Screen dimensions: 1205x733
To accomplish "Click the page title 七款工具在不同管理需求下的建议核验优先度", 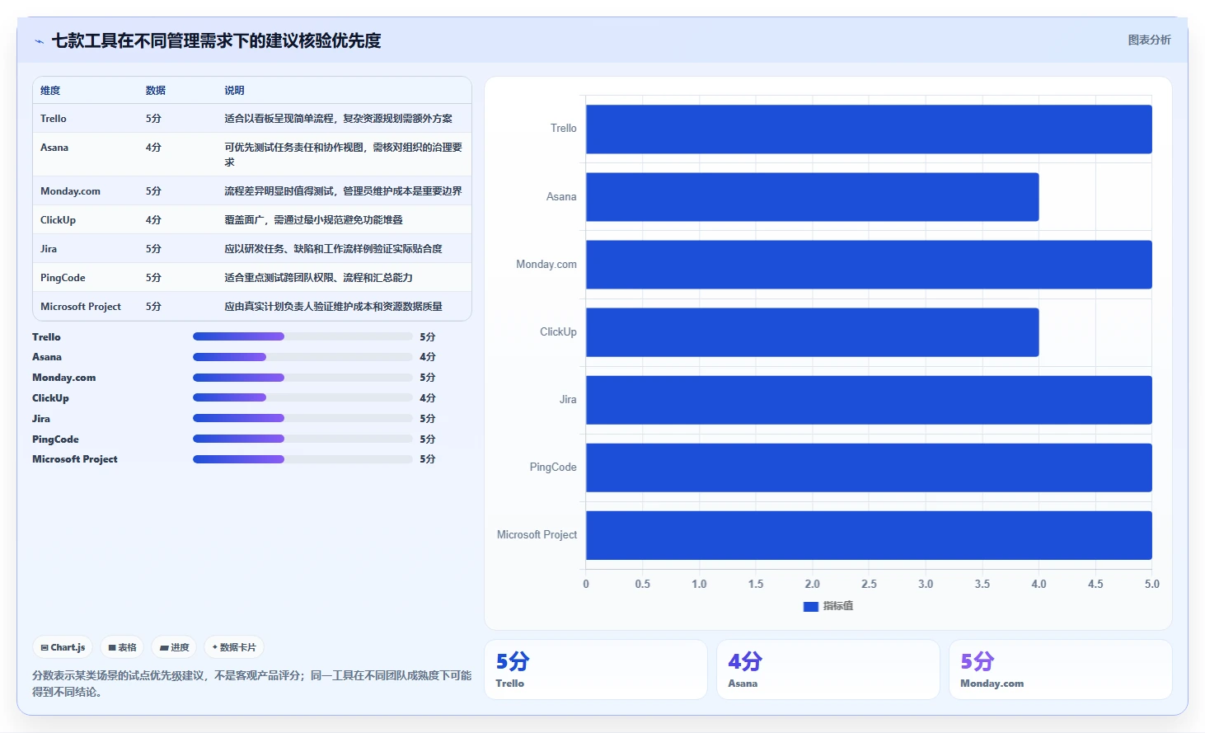I will click(x=217, y=41).
